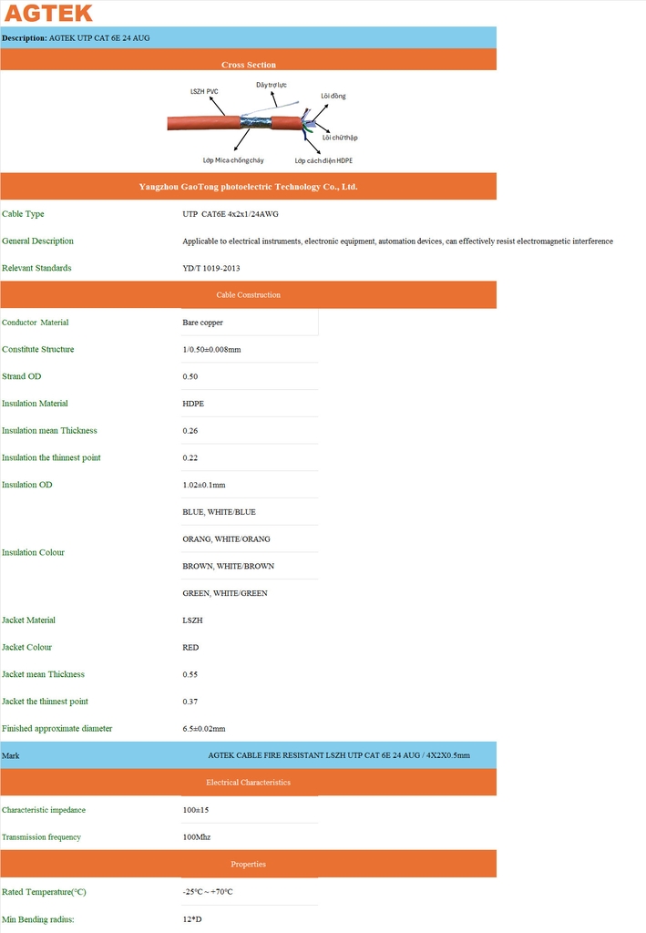This screenshot has height=933, width=646.
Task: Click the Insulation Colour label
Action: click(33, 552)
